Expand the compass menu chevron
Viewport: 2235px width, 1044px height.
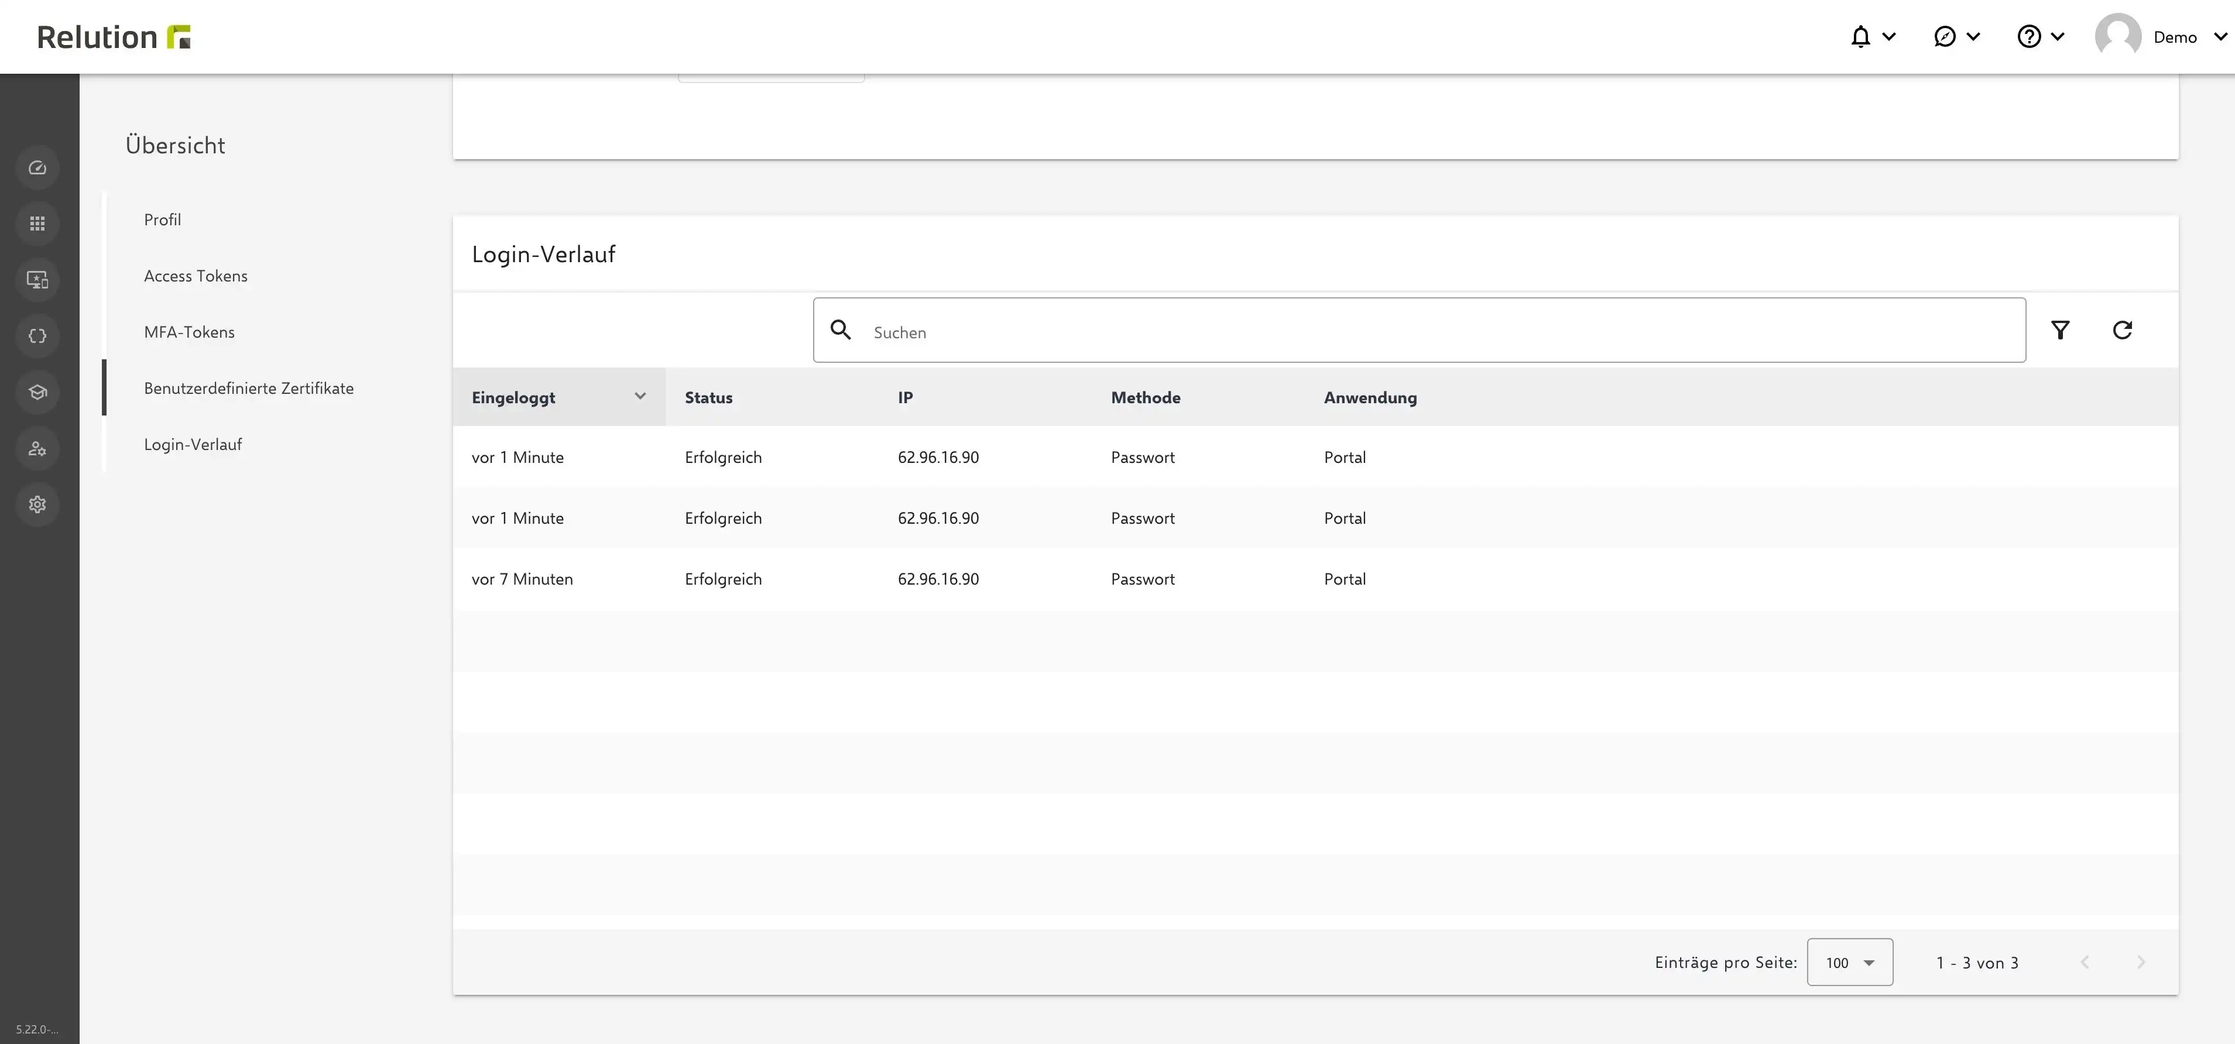[x=1973, y=36]
